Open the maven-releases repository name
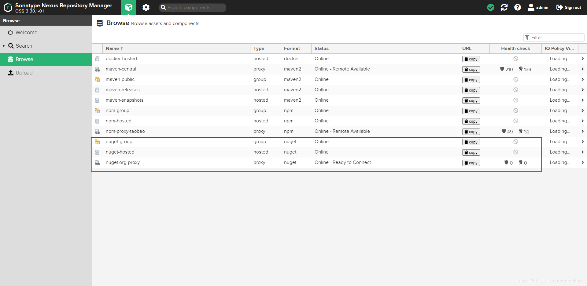This screenshot has width=587, height=286. 123,90
